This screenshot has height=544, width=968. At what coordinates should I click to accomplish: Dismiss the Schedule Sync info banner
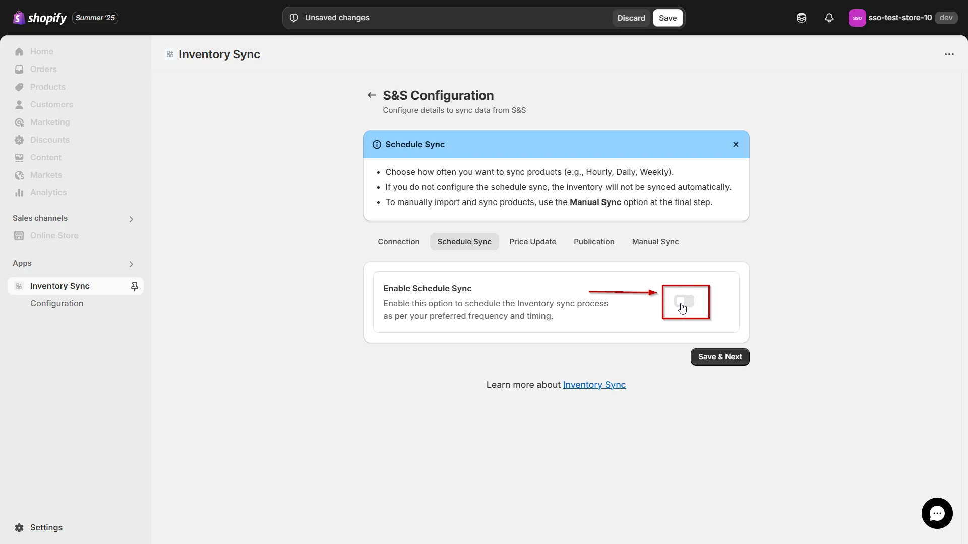tap(736, 145)
